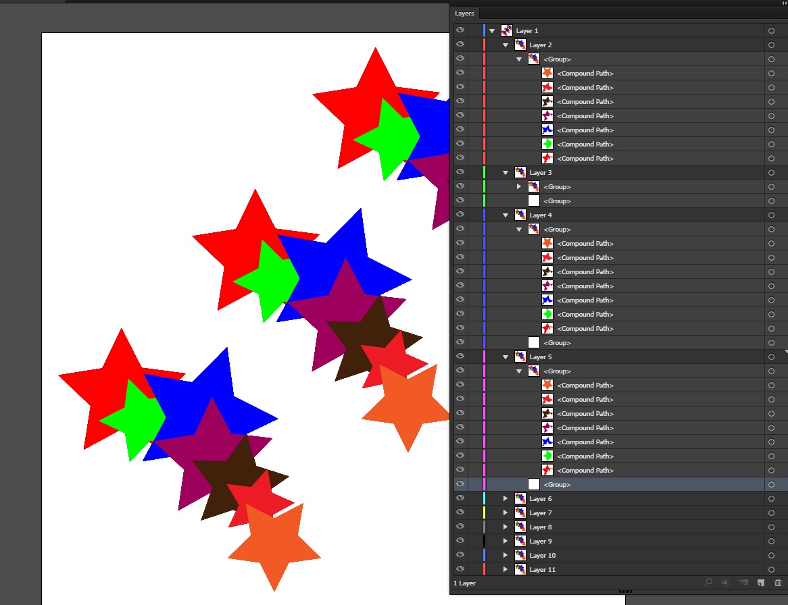The image size is (788, 605).
Task: Collapse Layer 5 using its triangle
Action: (506, 357)
